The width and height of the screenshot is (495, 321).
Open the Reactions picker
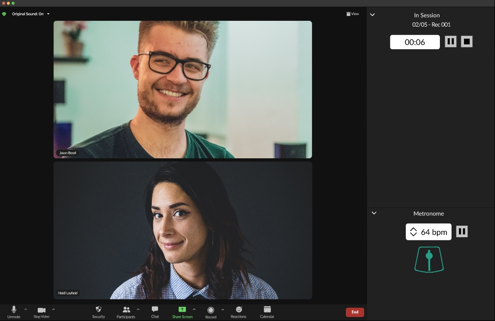click(x=238, y=312)
